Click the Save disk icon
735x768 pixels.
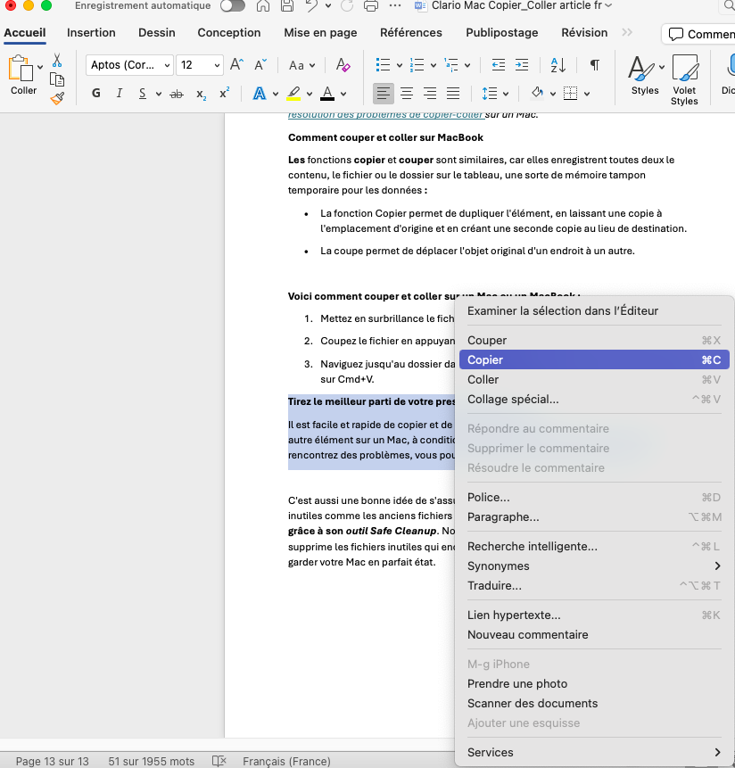pyautogui.click(x=287, y=6)
